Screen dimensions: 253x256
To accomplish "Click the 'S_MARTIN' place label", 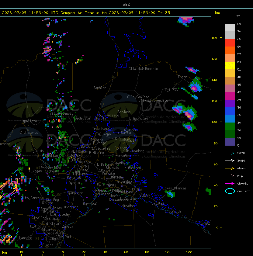I will 115,177.
